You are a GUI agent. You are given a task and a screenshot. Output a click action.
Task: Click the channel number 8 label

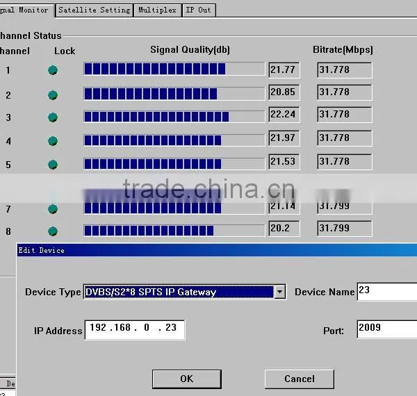(8, 231)
